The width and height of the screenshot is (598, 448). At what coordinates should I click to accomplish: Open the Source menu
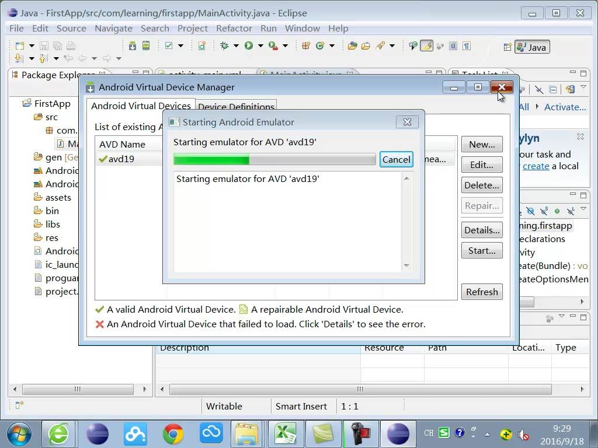pyautogui.click(x=71, y=28)
